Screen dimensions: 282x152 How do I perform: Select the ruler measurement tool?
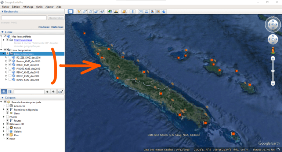[133, 12]
